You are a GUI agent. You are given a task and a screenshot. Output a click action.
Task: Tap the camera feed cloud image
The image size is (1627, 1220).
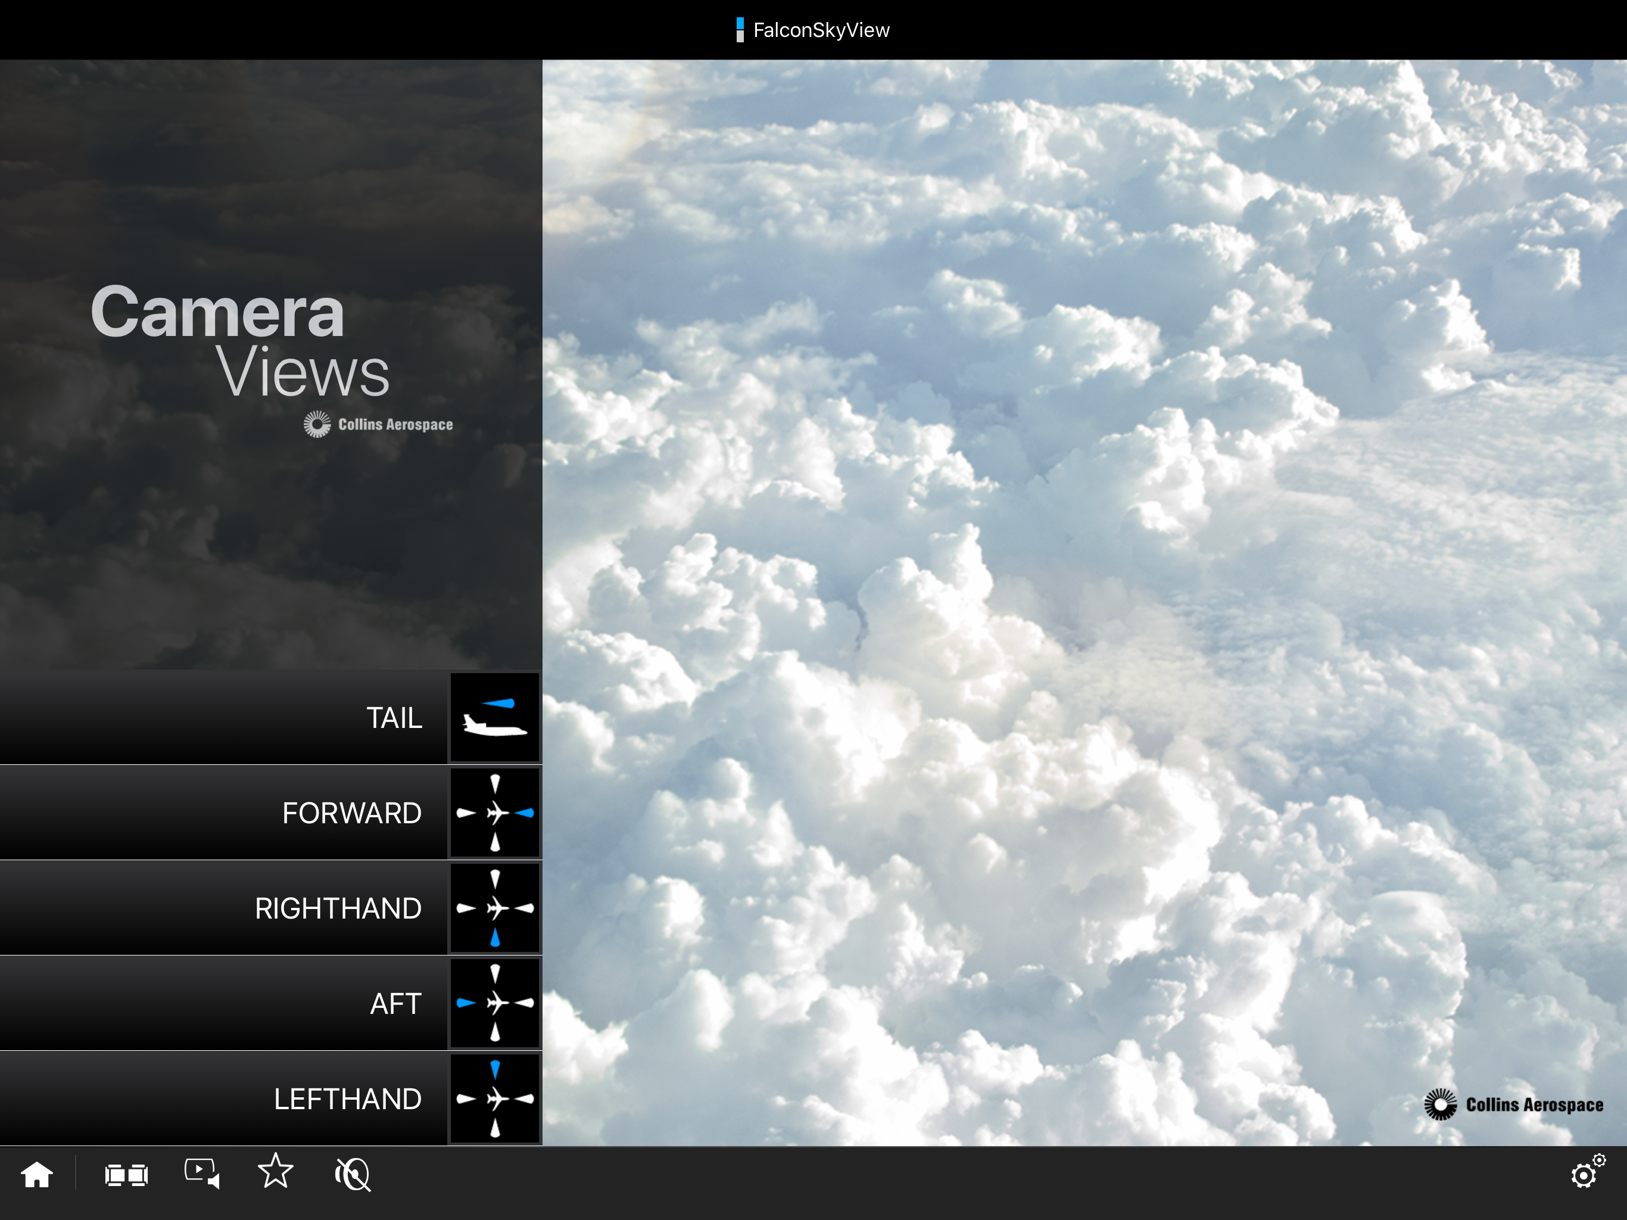(x=1084, y=602)
